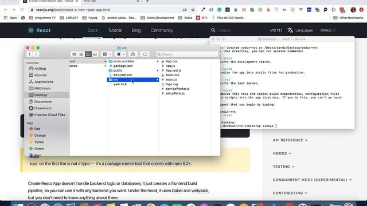Open the Tutorial tab on React site
This screenshot has height=206, width=367.
(x=115, y=30)
